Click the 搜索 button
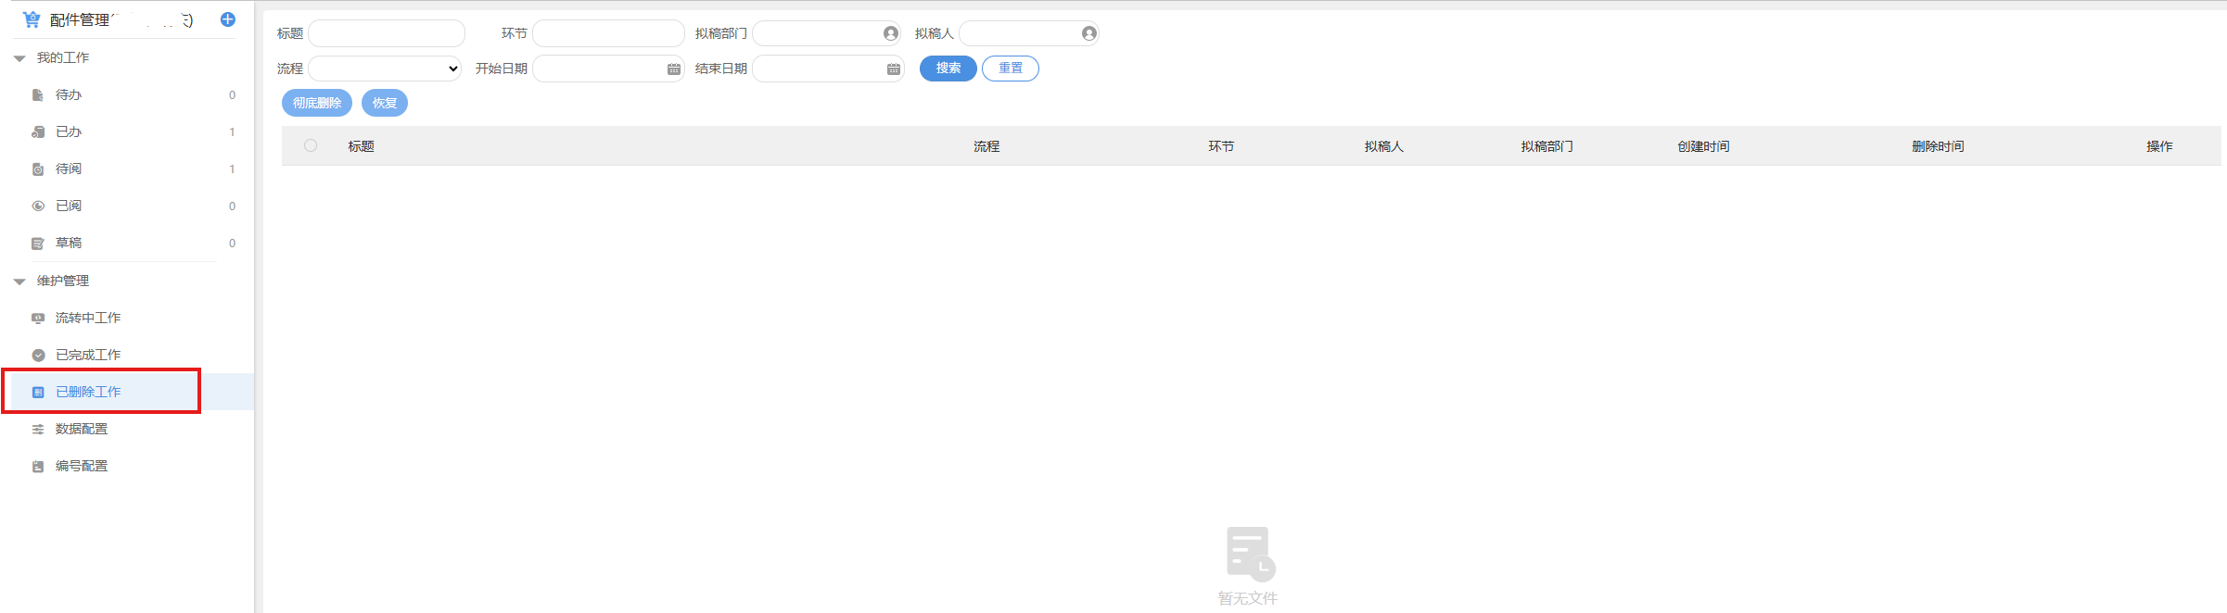Image resolution: width=2227 pixels, height=613 pixels. tap(948, 69)
